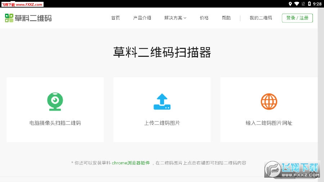Open the 帮助 menu item
This screenshot has height=182, width=324.
(x=226, y=18)
